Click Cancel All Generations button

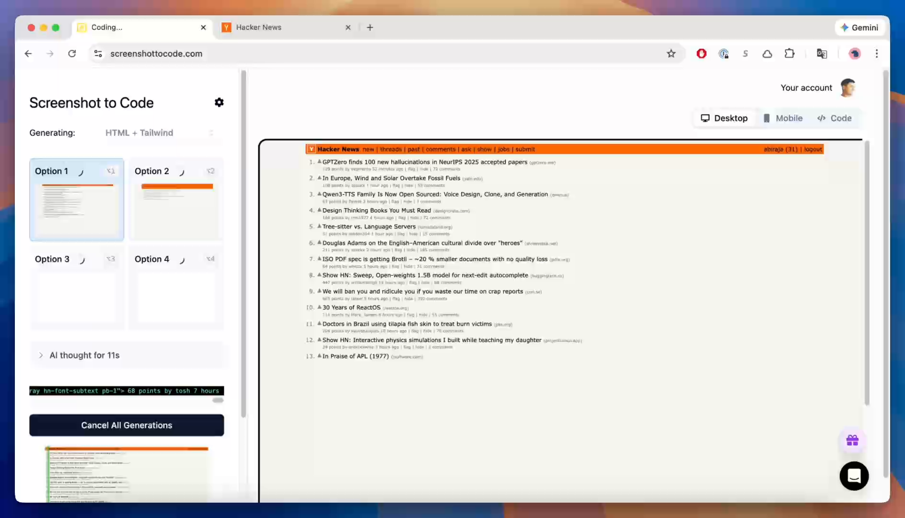(x=127, y=425)
